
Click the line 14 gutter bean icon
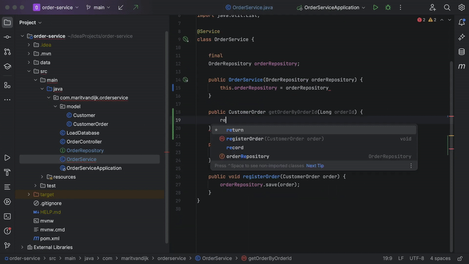click(185, 80)
